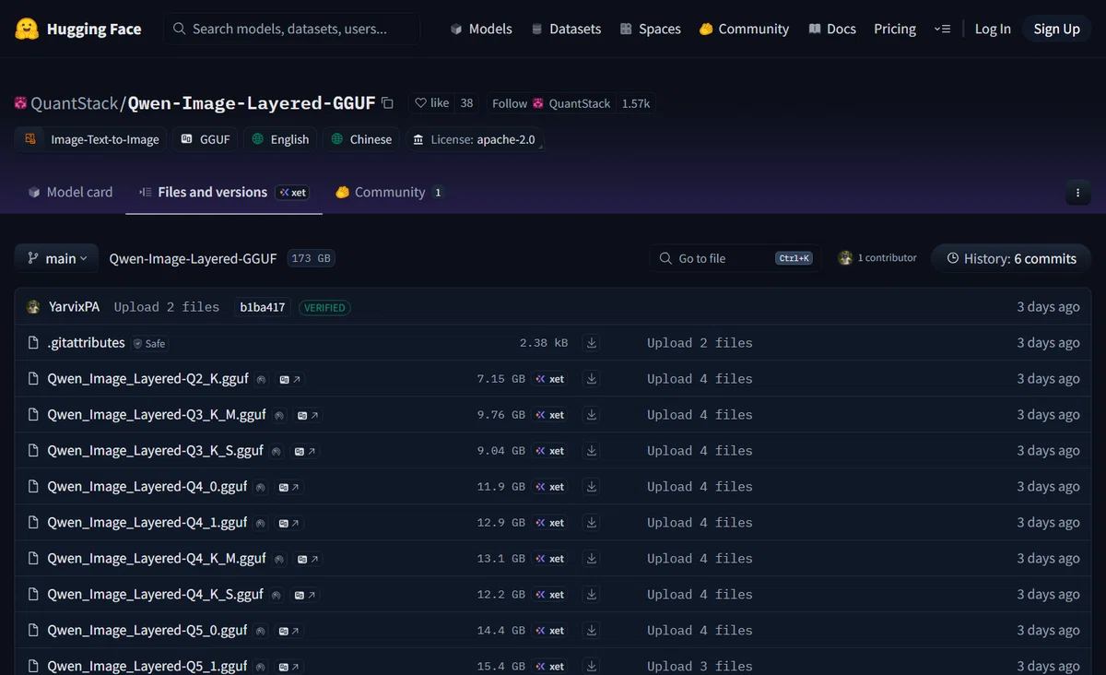Open GGUF viewer icon for Q4_1 file
This screenshot has width=1106, height=675.
[x=289, y=523]
